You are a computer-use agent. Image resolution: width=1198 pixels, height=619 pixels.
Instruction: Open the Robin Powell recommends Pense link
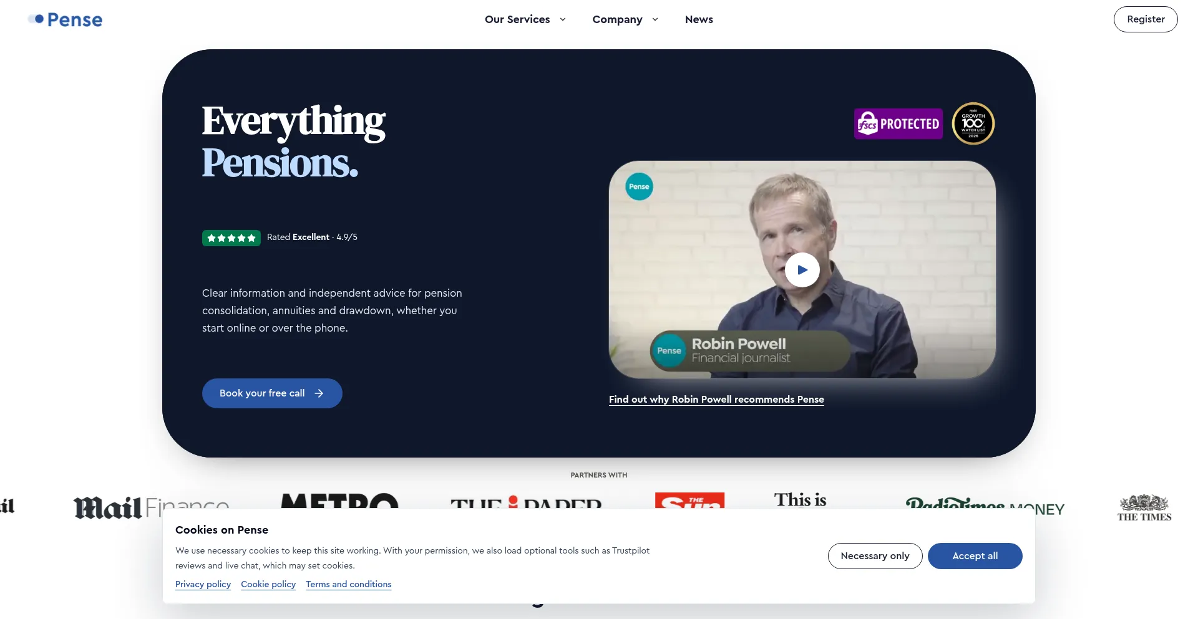point(716,400)
